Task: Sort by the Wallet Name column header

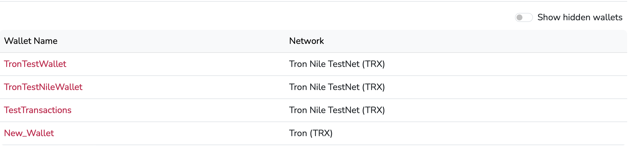Action: 31,41
